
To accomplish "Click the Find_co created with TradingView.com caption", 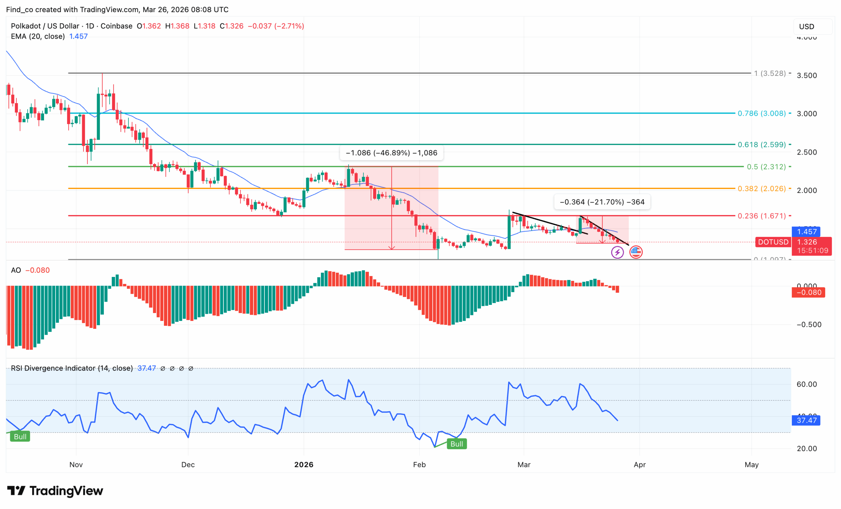I will click(117, 10).
